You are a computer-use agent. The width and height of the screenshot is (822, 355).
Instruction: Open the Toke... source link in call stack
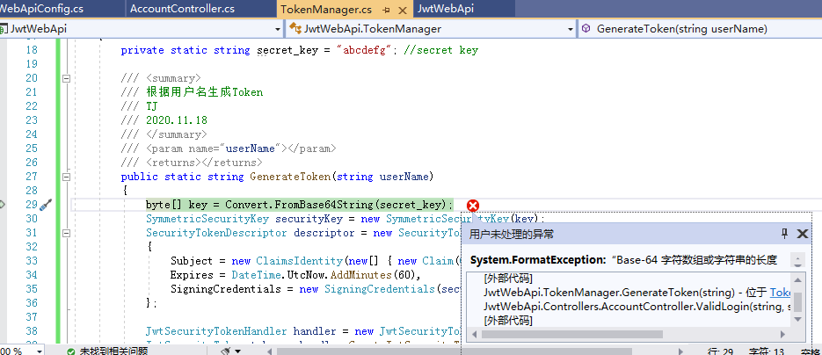pyautogui.click(x=780, y=293)
